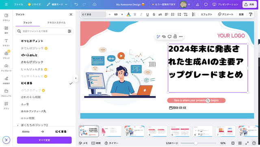Screen dimensions: 260x147
Task: Switch to the テキストスタイル tab
Action: pyautogui.click(x=56, y=23)
